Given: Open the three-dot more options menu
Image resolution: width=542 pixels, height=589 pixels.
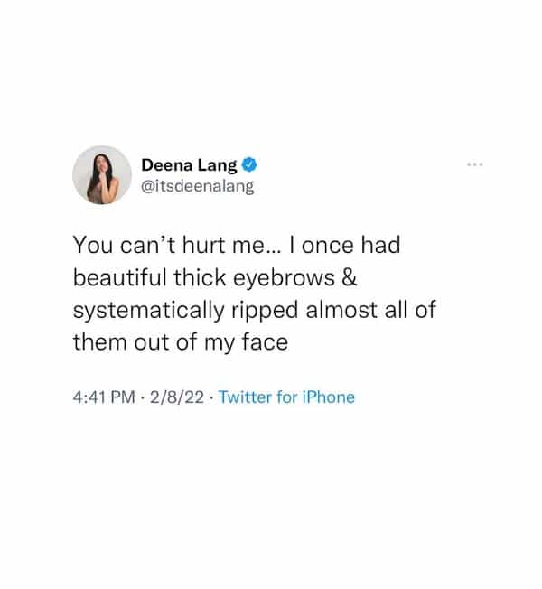Looking at the screenshot, I should [x=476, y=167].
